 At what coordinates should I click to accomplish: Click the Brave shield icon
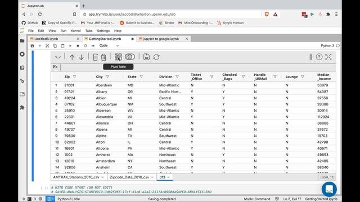(267, 14)
